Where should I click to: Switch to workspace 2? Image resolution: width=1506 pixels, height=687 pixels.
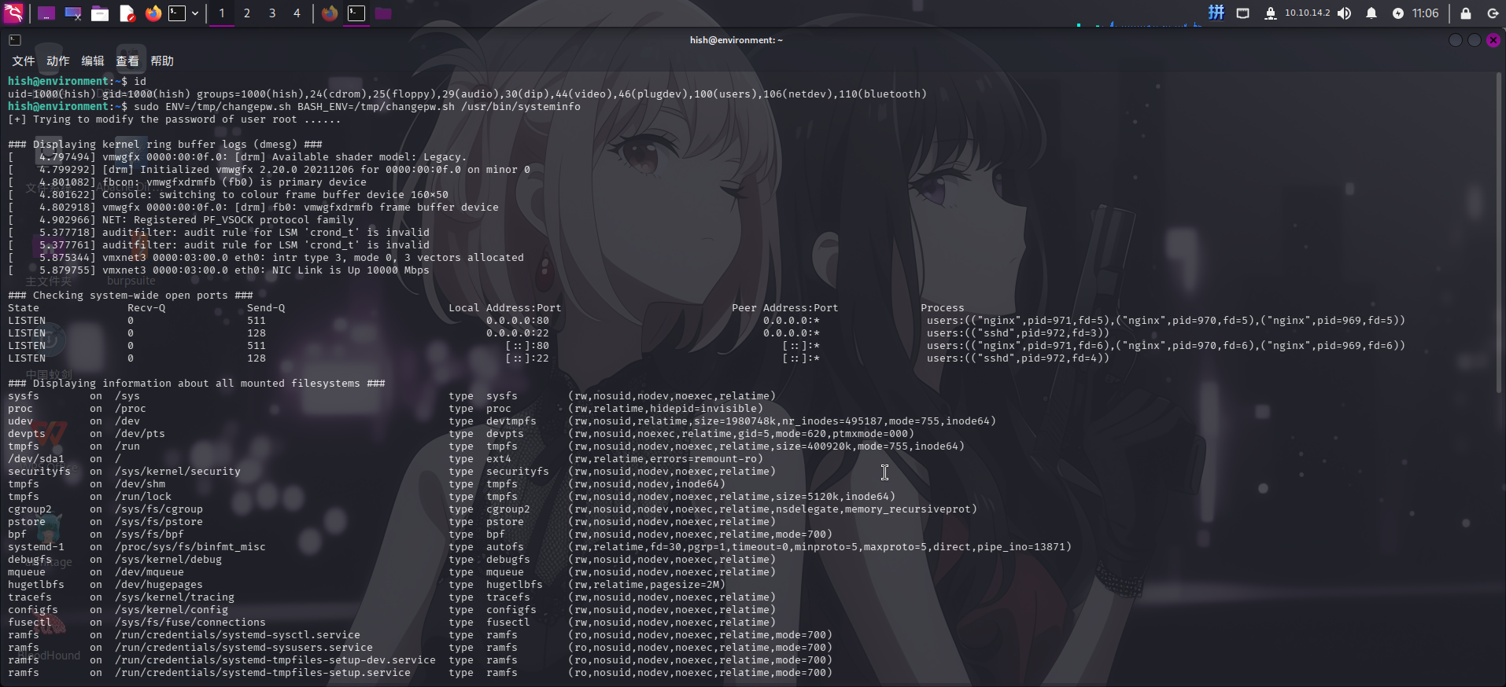247,13
